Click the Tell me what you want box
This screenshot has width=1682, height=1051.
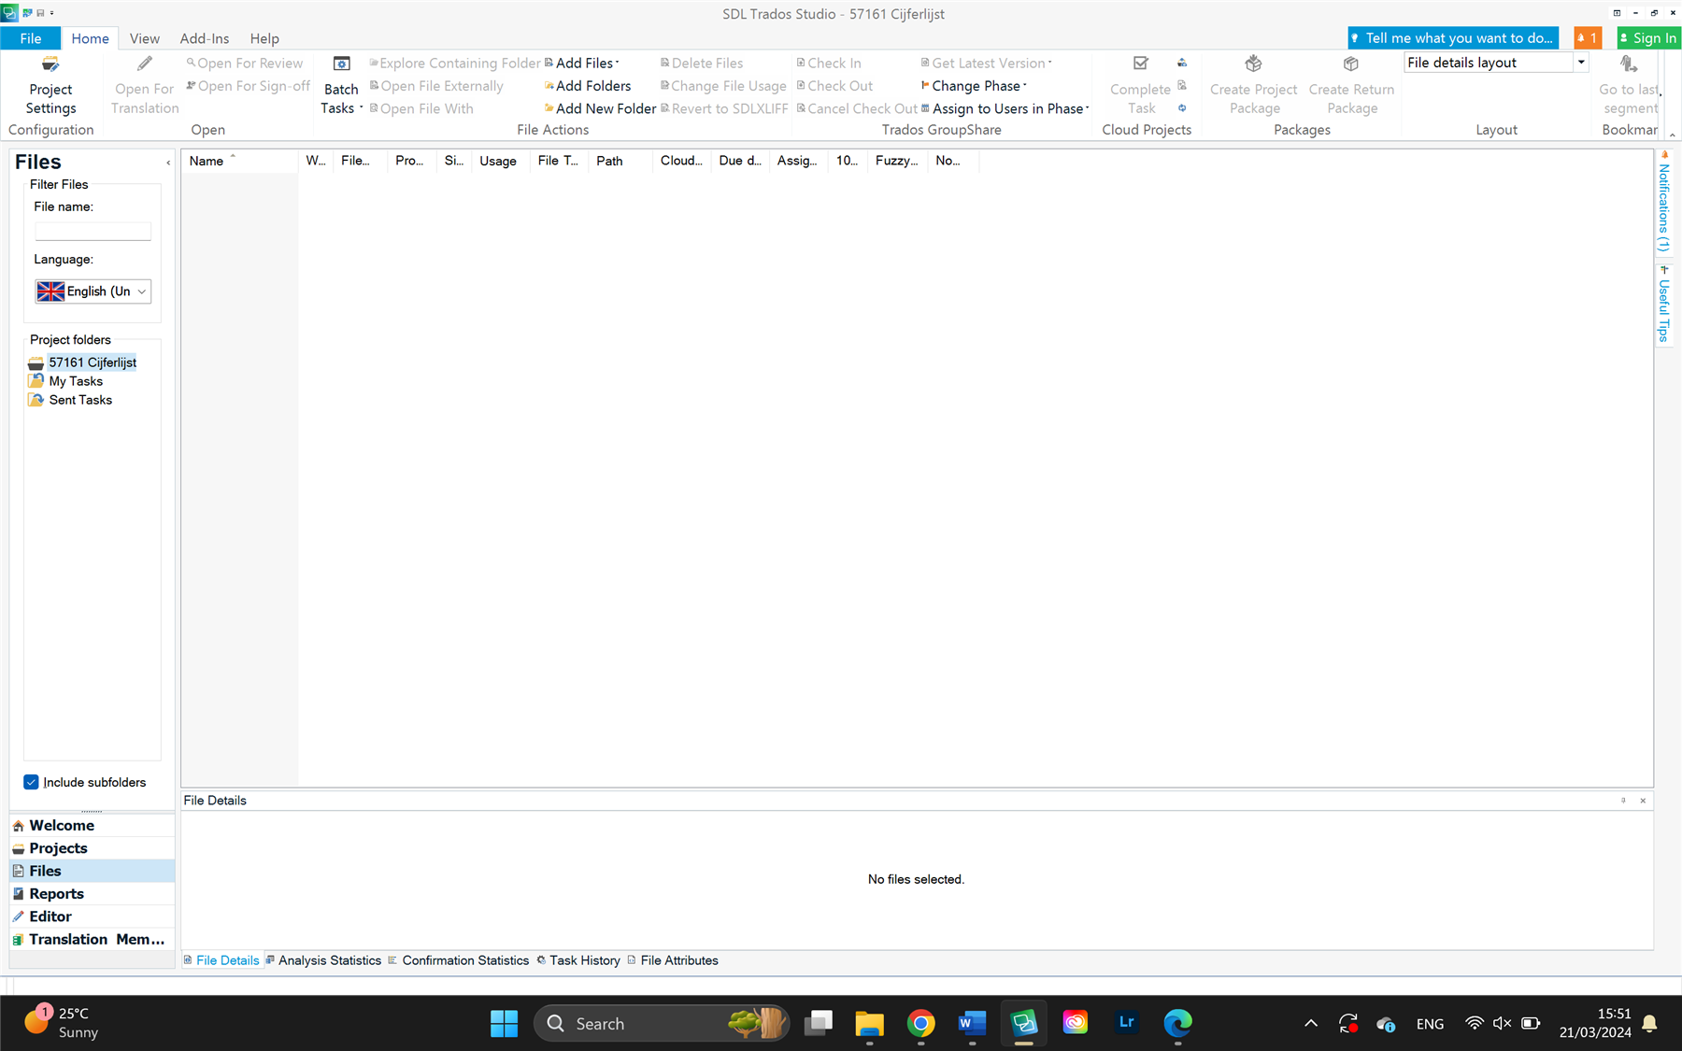coord(1453,38)
